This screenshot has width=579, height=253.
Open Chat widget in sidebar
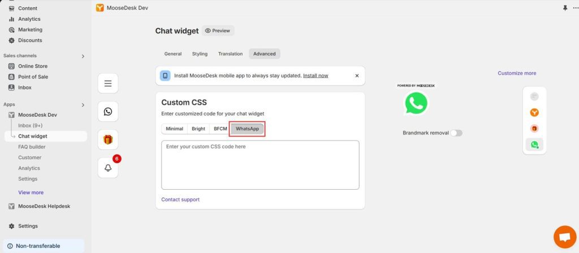[x=46, y=136]
